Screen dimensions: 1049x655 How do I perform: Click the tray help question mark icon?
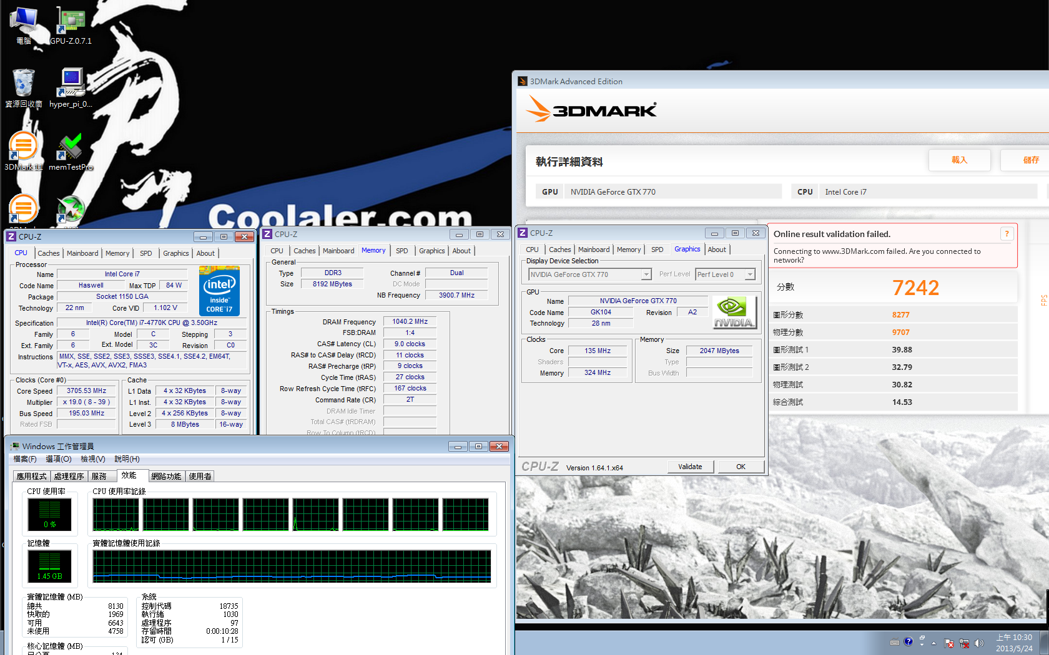(909, 641)
